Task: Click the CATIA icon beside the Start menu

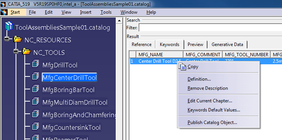Action: [4, 12]
